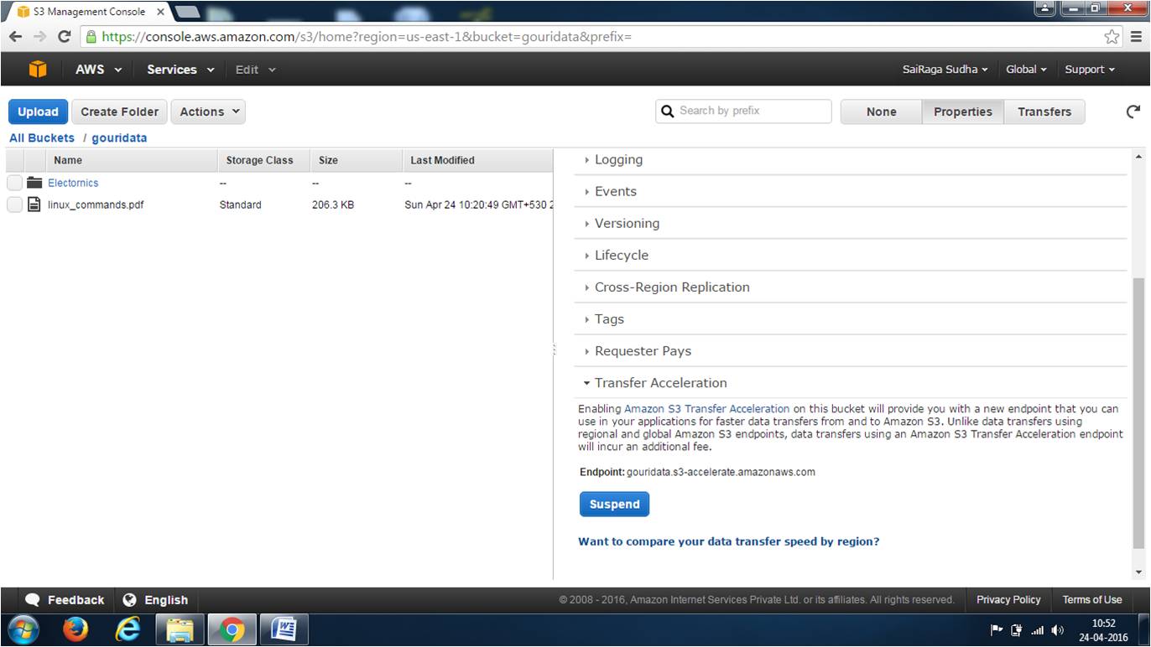This screenshot has height=647, width=1151.
Task: Close the S3 Management Console tab
Action: [160, 12]
